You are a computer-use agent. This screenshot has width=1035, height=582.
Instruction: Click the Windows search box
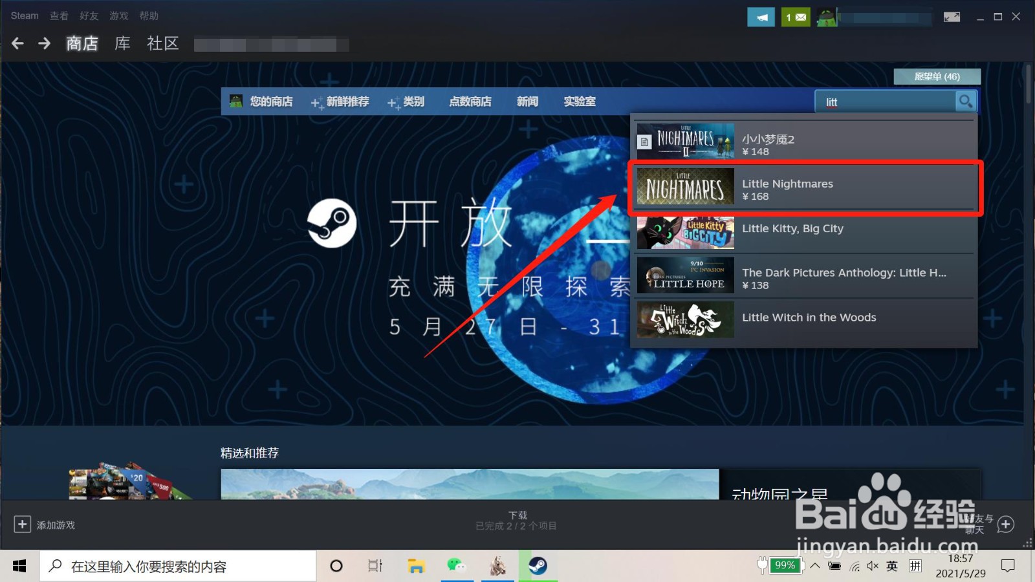point(179,566)
